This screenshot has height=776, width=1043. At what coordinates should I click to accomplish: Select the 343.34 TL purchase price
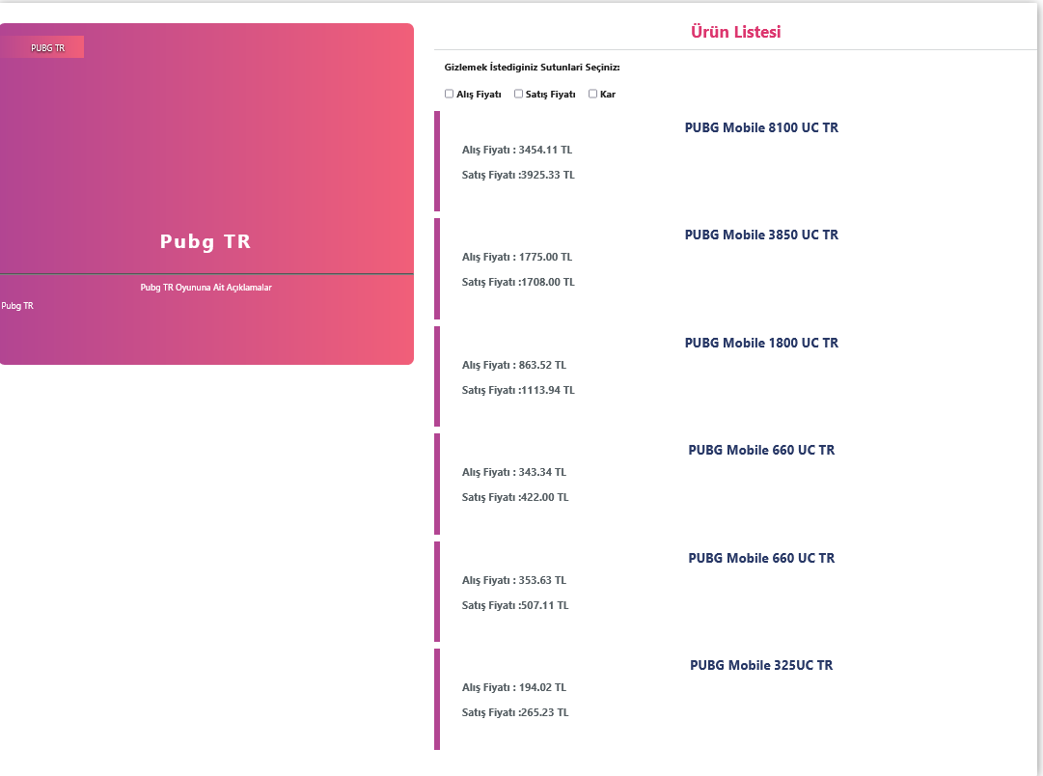[542, 472]
